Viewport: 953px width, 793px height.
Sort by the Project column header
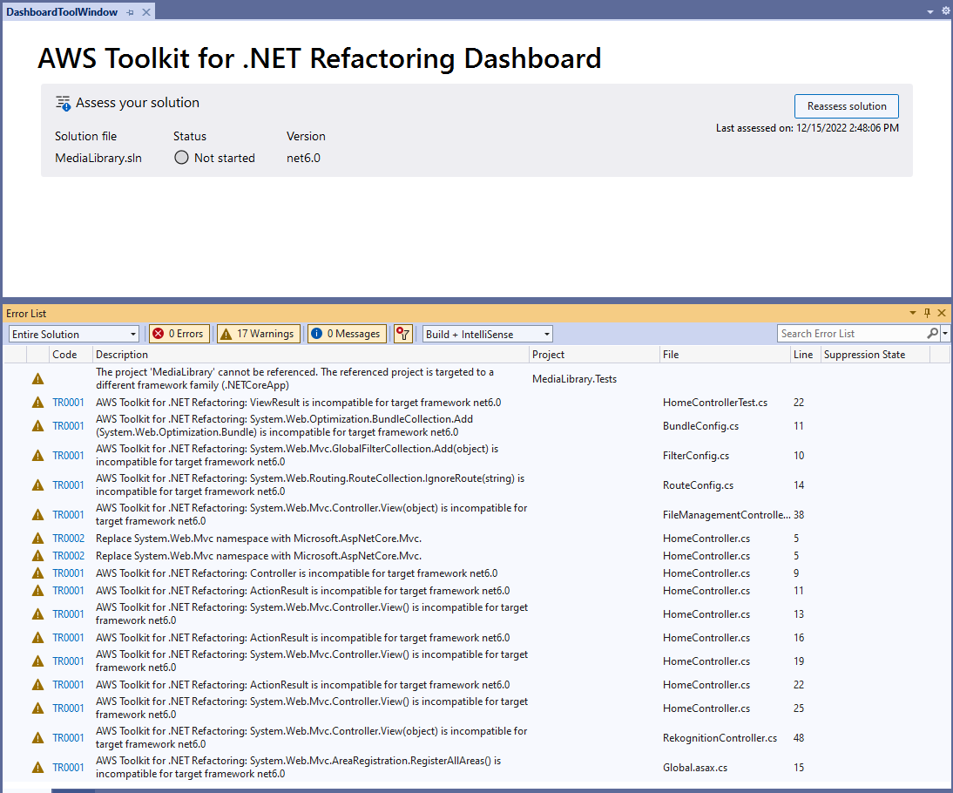[x=594, y=355]
